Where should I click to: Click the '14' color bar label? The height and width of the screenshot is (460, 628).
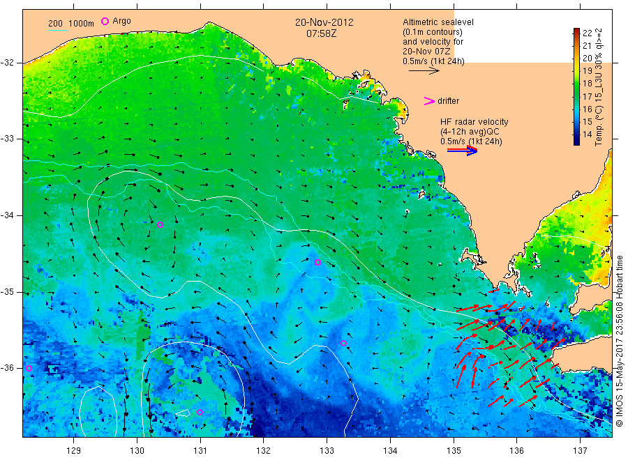tap(587, 135)
